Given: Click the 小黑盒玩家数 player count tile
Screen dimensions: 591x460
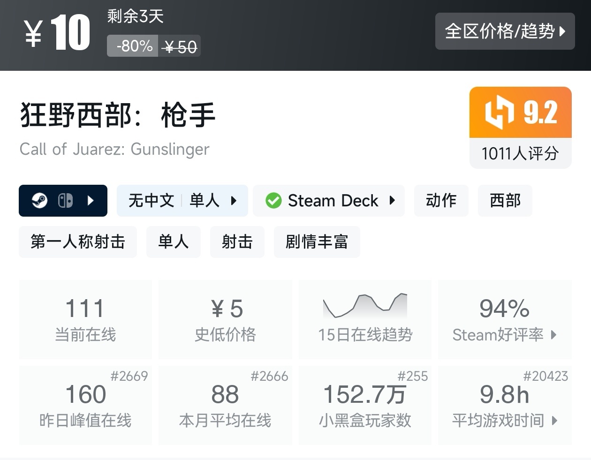Looking at the screenshot, I should (x=365, y=405).
